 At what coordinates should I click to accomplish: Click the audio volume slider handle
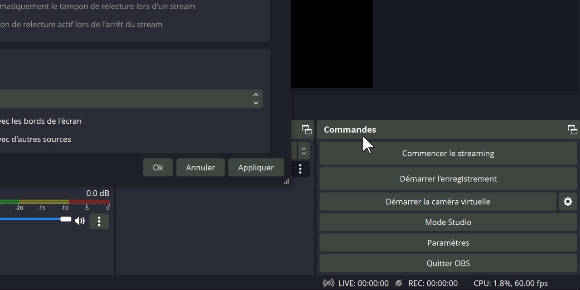pyautogui.click(x=66, y=219)
